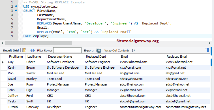This screenshot has height=110, width=214.
Task: Click the Filter Rows input box
Action: pos(67,50)
